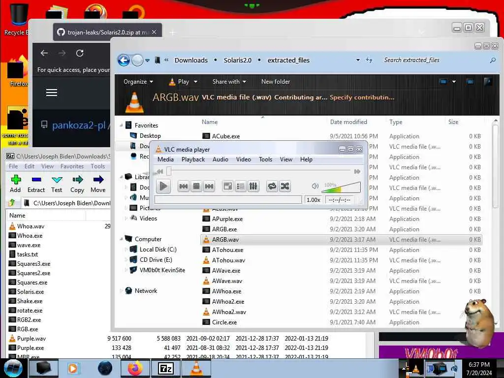This screenshot has height=378, width=504.
Task: Select Circle.exe file
Action: point(224,322)
